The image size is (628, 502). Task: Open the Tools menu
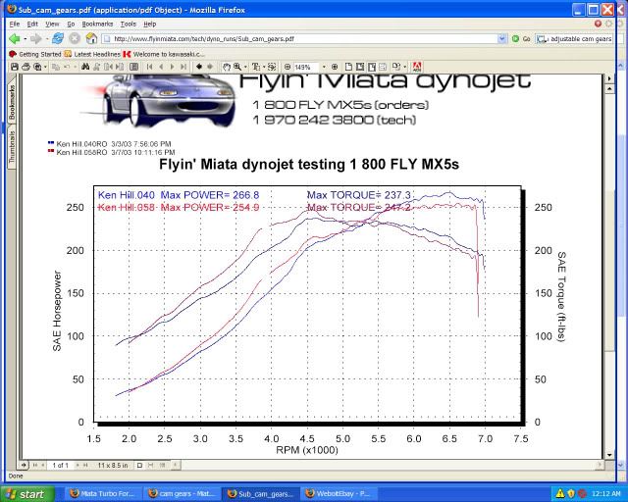click(x=129, y=24)
